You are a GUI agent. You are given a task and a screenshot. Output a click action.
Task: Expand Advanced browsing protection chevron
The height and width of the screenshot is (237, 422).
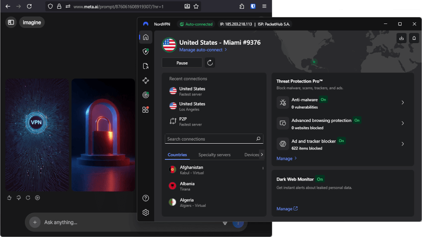point(402,123)
